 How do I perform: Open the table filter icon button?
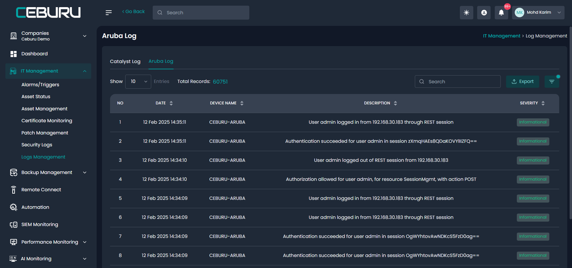coord(552,82)
